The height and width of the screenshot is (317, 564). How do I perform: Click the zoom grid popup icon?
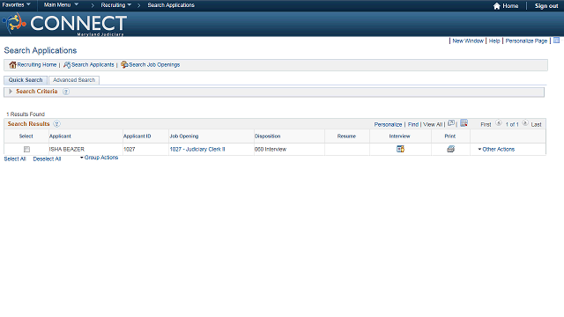pos(451,123)
